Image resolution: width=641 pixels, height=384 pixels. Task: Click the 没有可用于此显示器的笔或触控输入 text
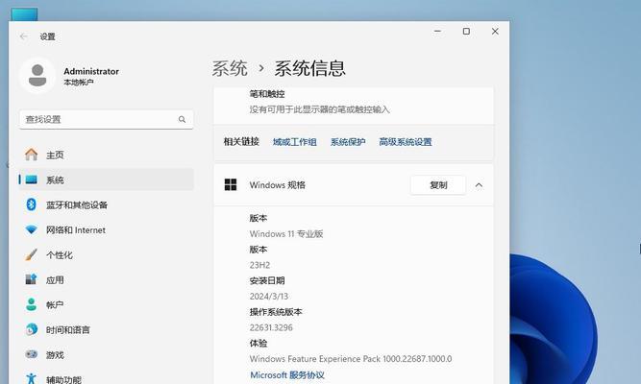pos(320,109)
